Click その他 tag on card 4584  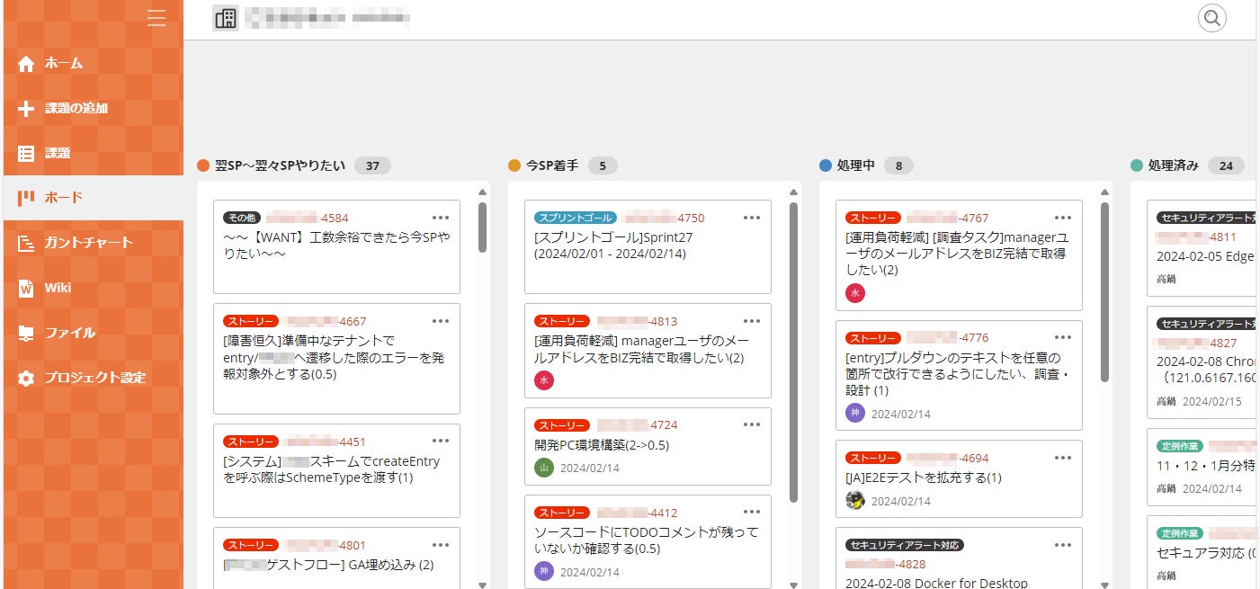click(x=241, y=218)
